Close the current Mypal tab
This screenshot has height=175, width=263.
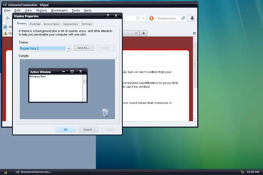[x=136, y=33]
